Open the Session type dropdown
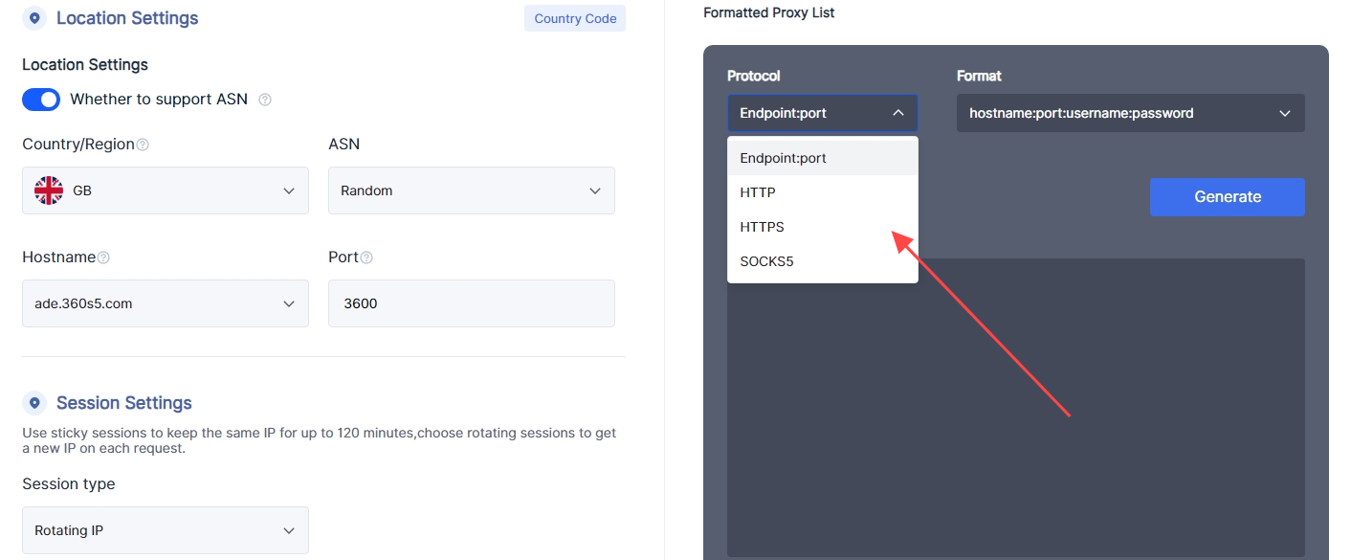This screenshot has height=560, width=1351. click(165, 530)
